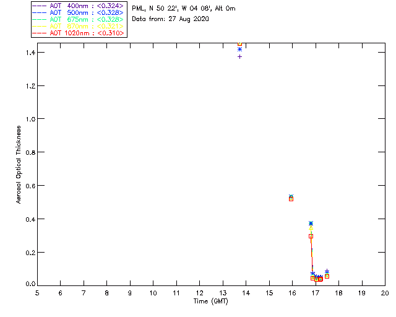
Task: Click the AOT 675nm legend entry
Action: [78, 19]
